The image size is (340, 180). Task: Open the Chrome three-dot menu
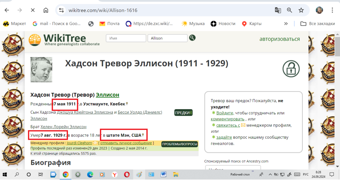332,10
